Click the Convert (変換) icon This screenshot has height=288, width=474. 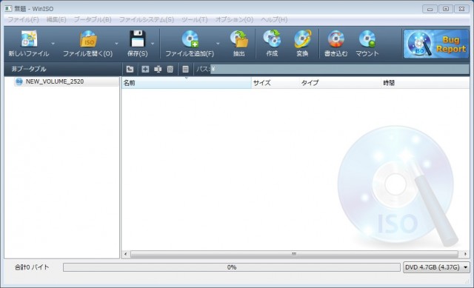pos(302,39)
